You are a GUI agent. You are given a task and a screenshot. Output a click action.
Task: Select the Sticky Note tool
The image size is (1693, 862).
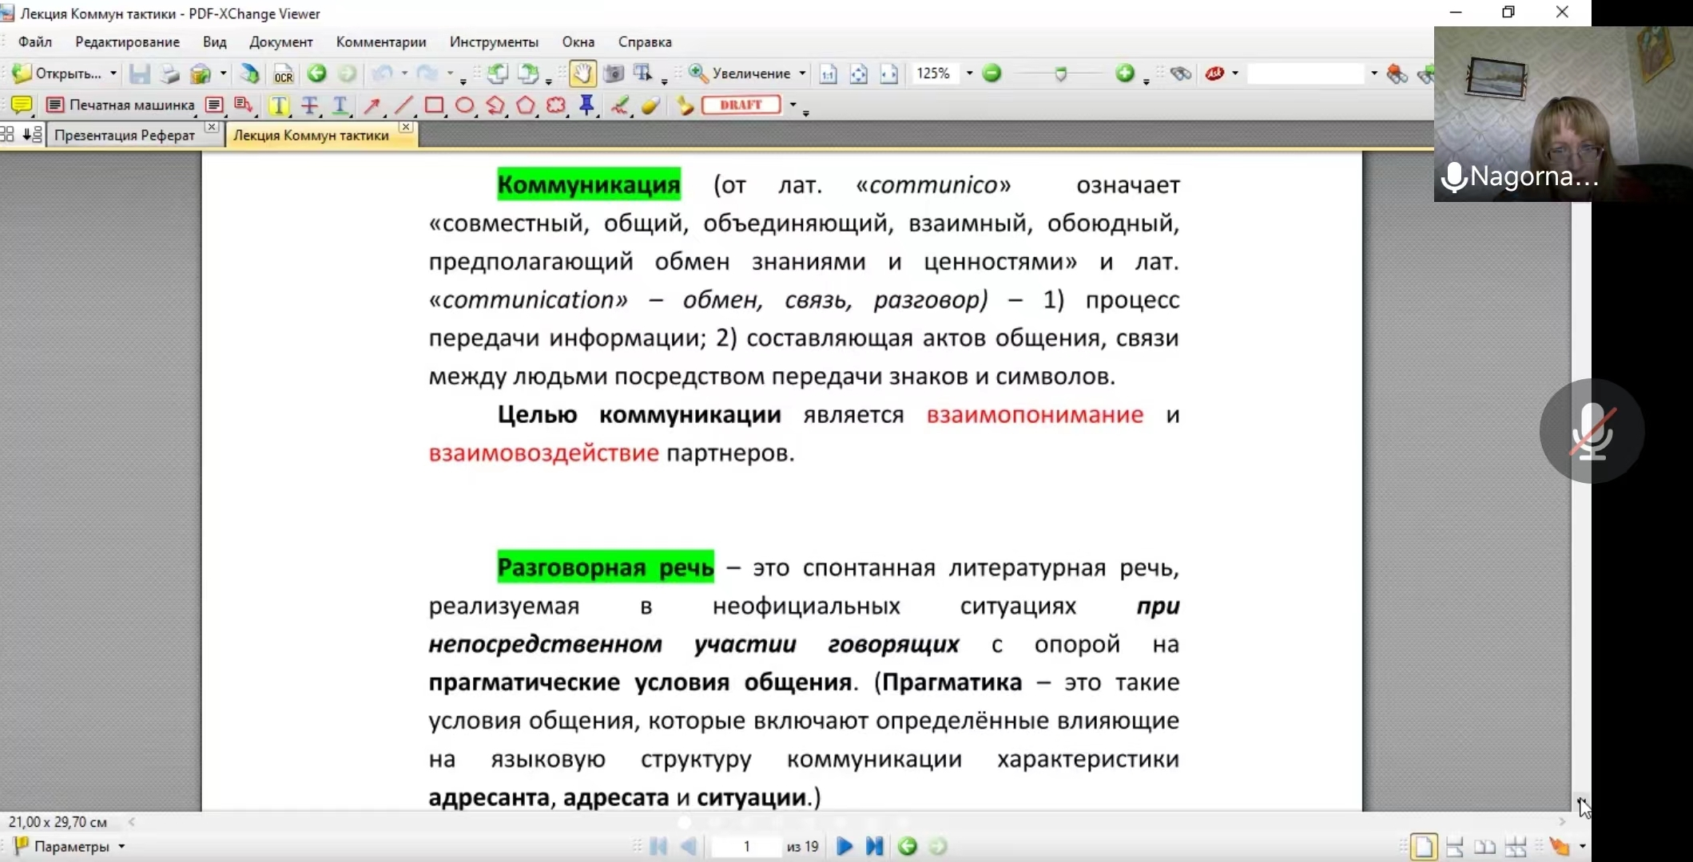click(22, 105)
